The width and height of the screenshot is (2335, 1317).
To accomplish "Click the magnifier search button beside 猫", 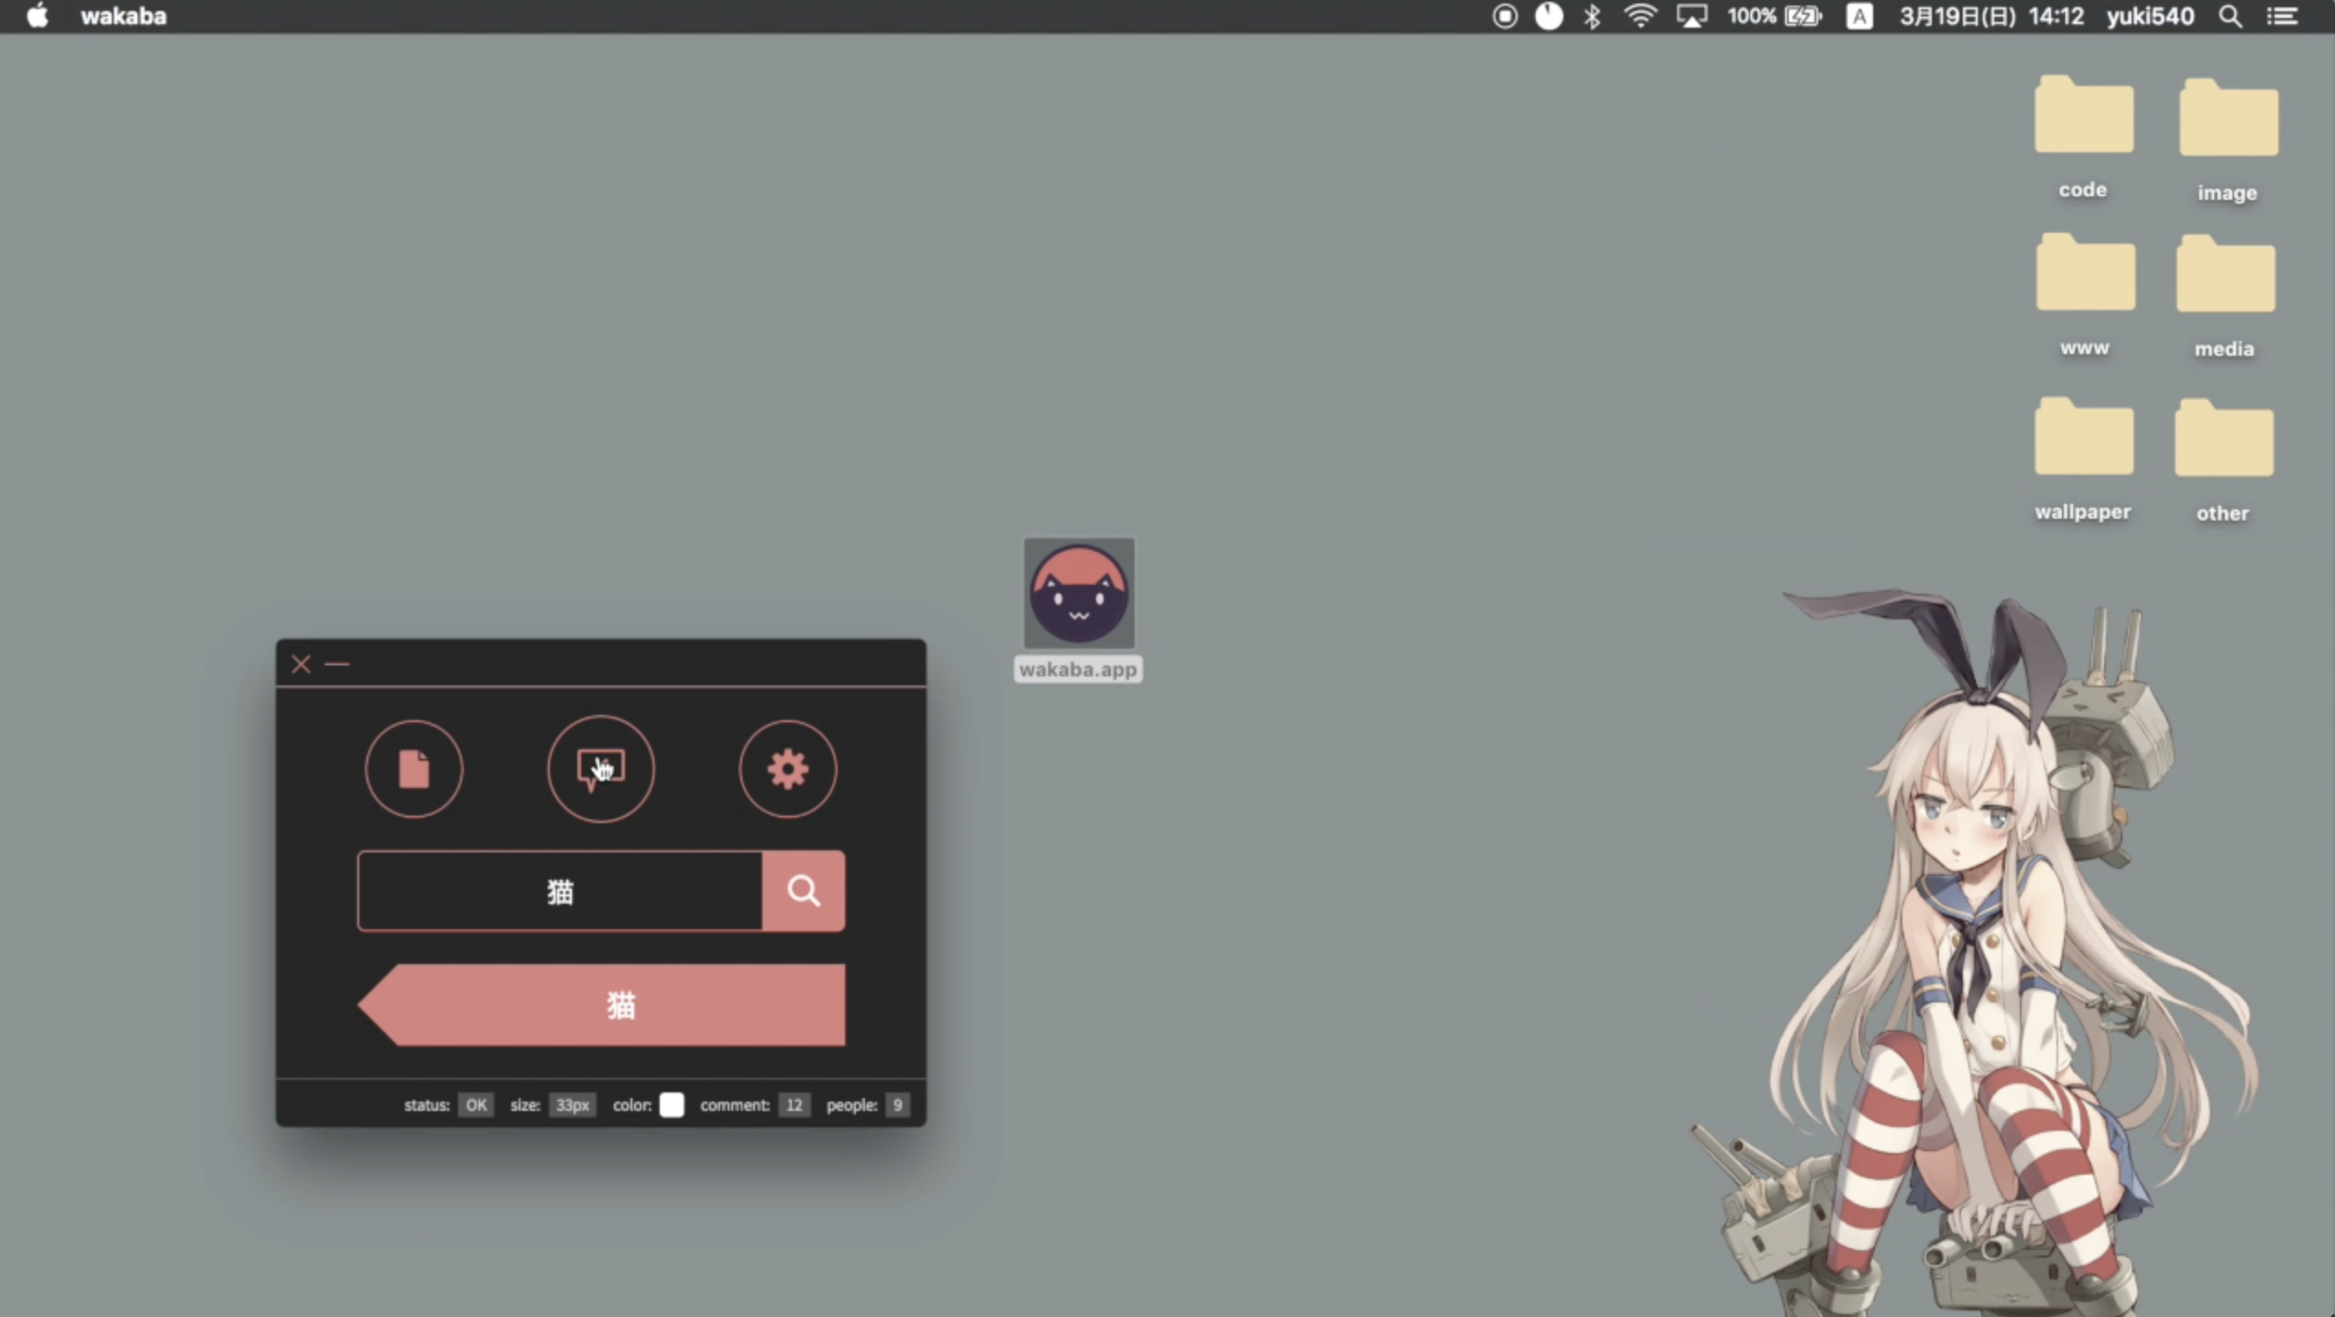I will pos(803,891).
